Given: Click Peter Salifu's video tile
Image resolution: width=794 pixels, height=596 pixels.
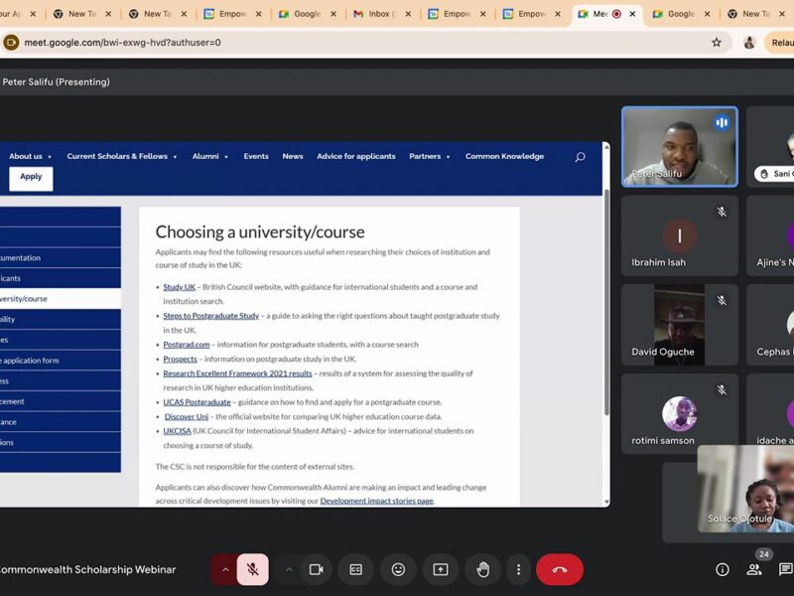Looking at the screenshot, I should 680,146.
